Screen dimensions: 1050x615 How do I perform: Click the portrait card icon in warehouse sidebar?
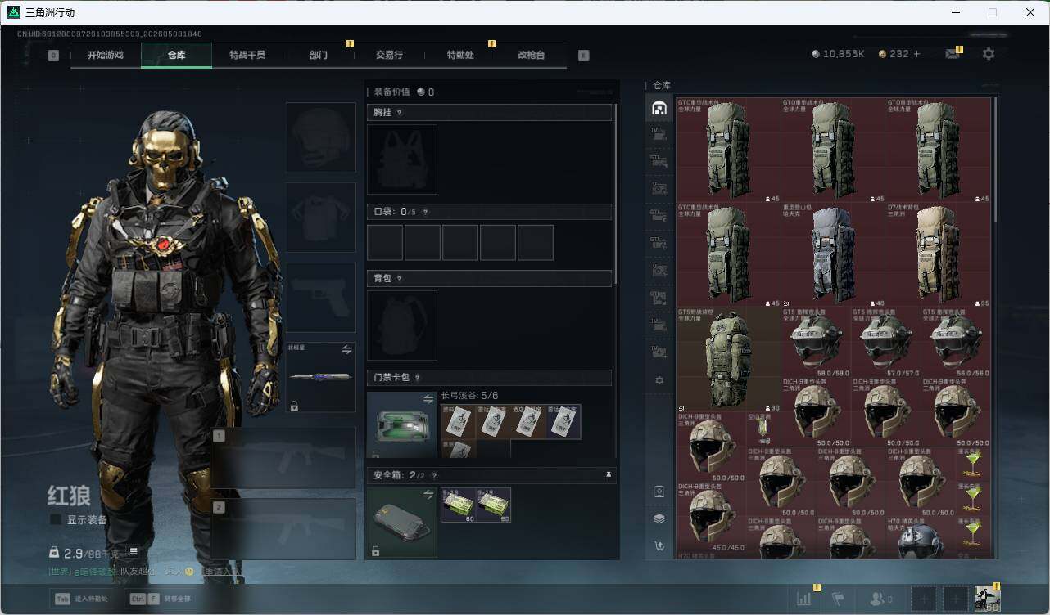659,492
